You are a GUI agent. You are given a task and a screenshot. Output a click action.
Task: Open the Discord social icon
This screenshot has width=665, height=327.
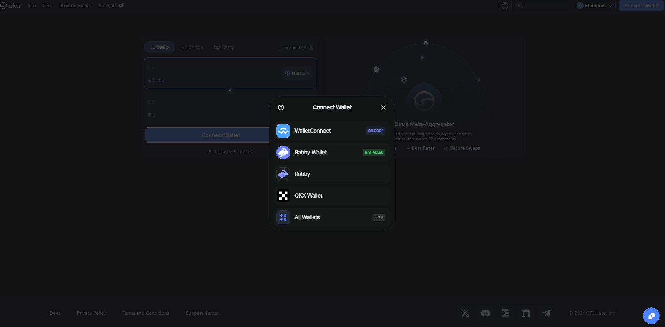pyautogui.click(x=485, y=313)
